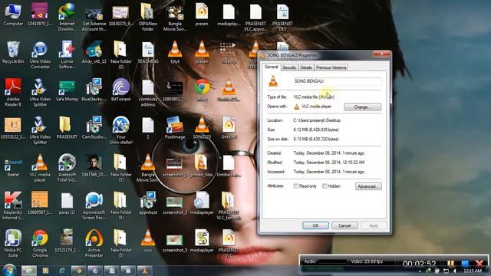Open the volume control in system tray
491x276 pixels.
coord(454,271)
